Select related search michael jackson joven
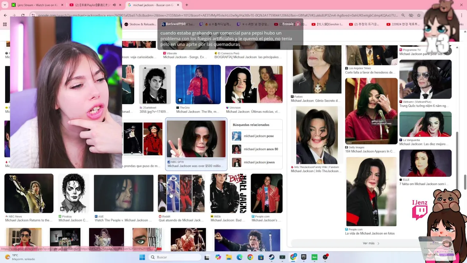467x263 pixels. [x=257, y=162]
